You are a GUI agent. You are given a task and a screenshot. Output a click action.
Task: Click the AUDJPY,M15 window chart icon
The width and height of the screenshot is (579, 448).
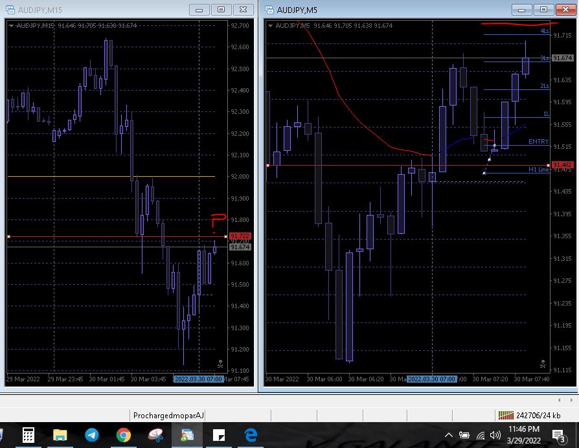(x=10, y=10)
